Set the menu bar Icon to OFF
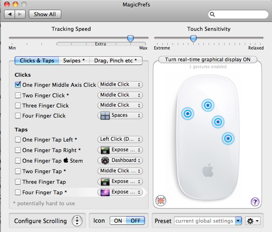Screen dimensions: 272x232 136,221
